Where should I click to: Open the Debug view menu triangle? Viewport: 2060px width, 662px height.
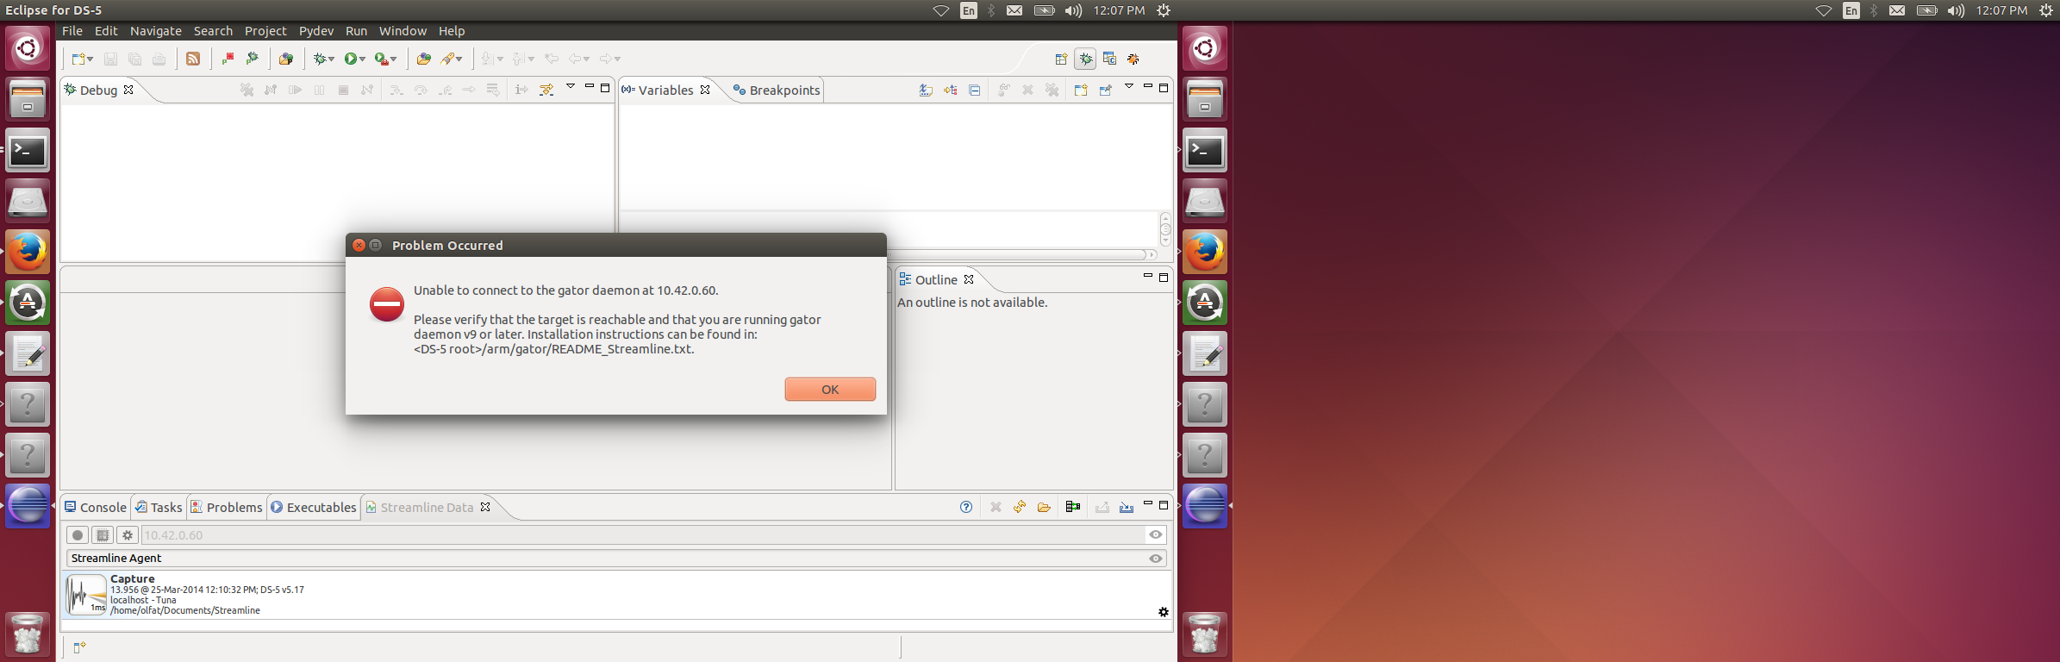(x=570, y=87)
